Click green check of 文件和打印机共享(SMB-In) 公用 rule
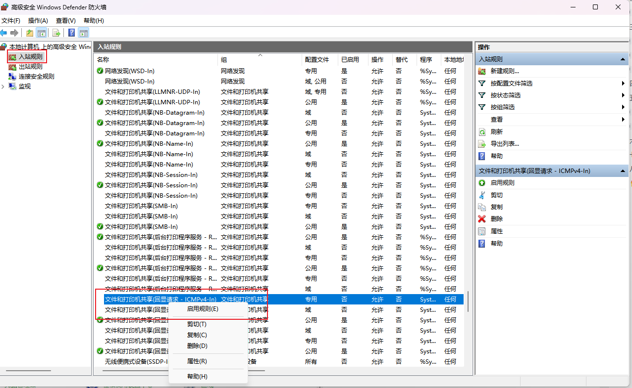This screenshot has width=632, height=388. [100, 227]
